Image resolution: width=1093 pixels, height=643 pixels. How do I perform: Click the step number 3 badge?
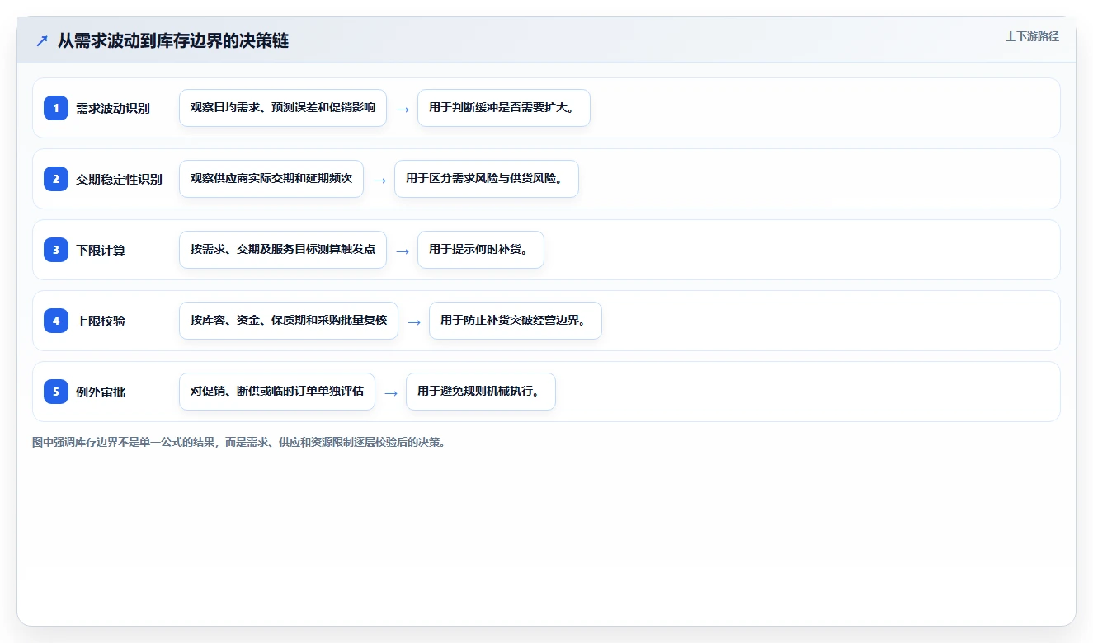click(56, 250)
